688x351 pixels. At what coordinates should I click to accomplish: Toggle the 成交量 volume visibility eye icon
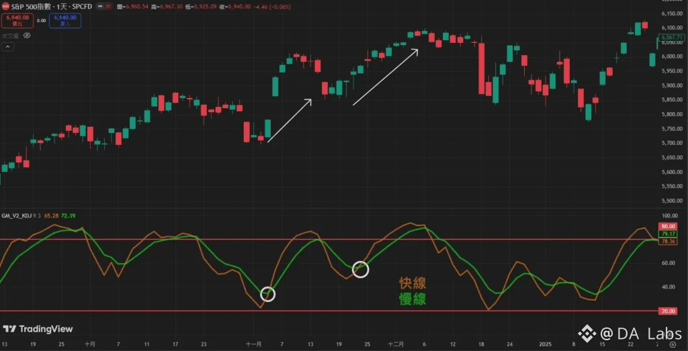[x=27, y=36]
